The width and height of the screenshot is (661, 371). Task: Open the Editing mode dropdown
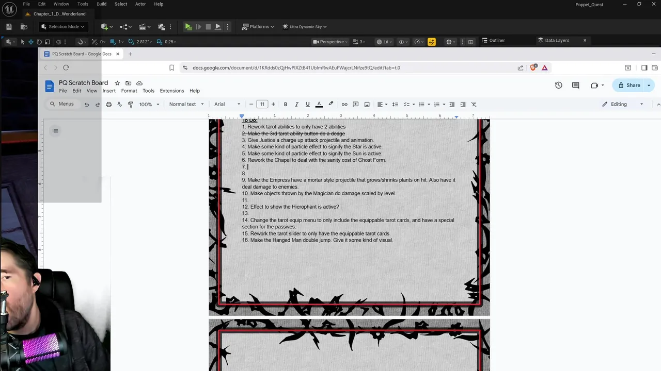click(x=623, y=104)
